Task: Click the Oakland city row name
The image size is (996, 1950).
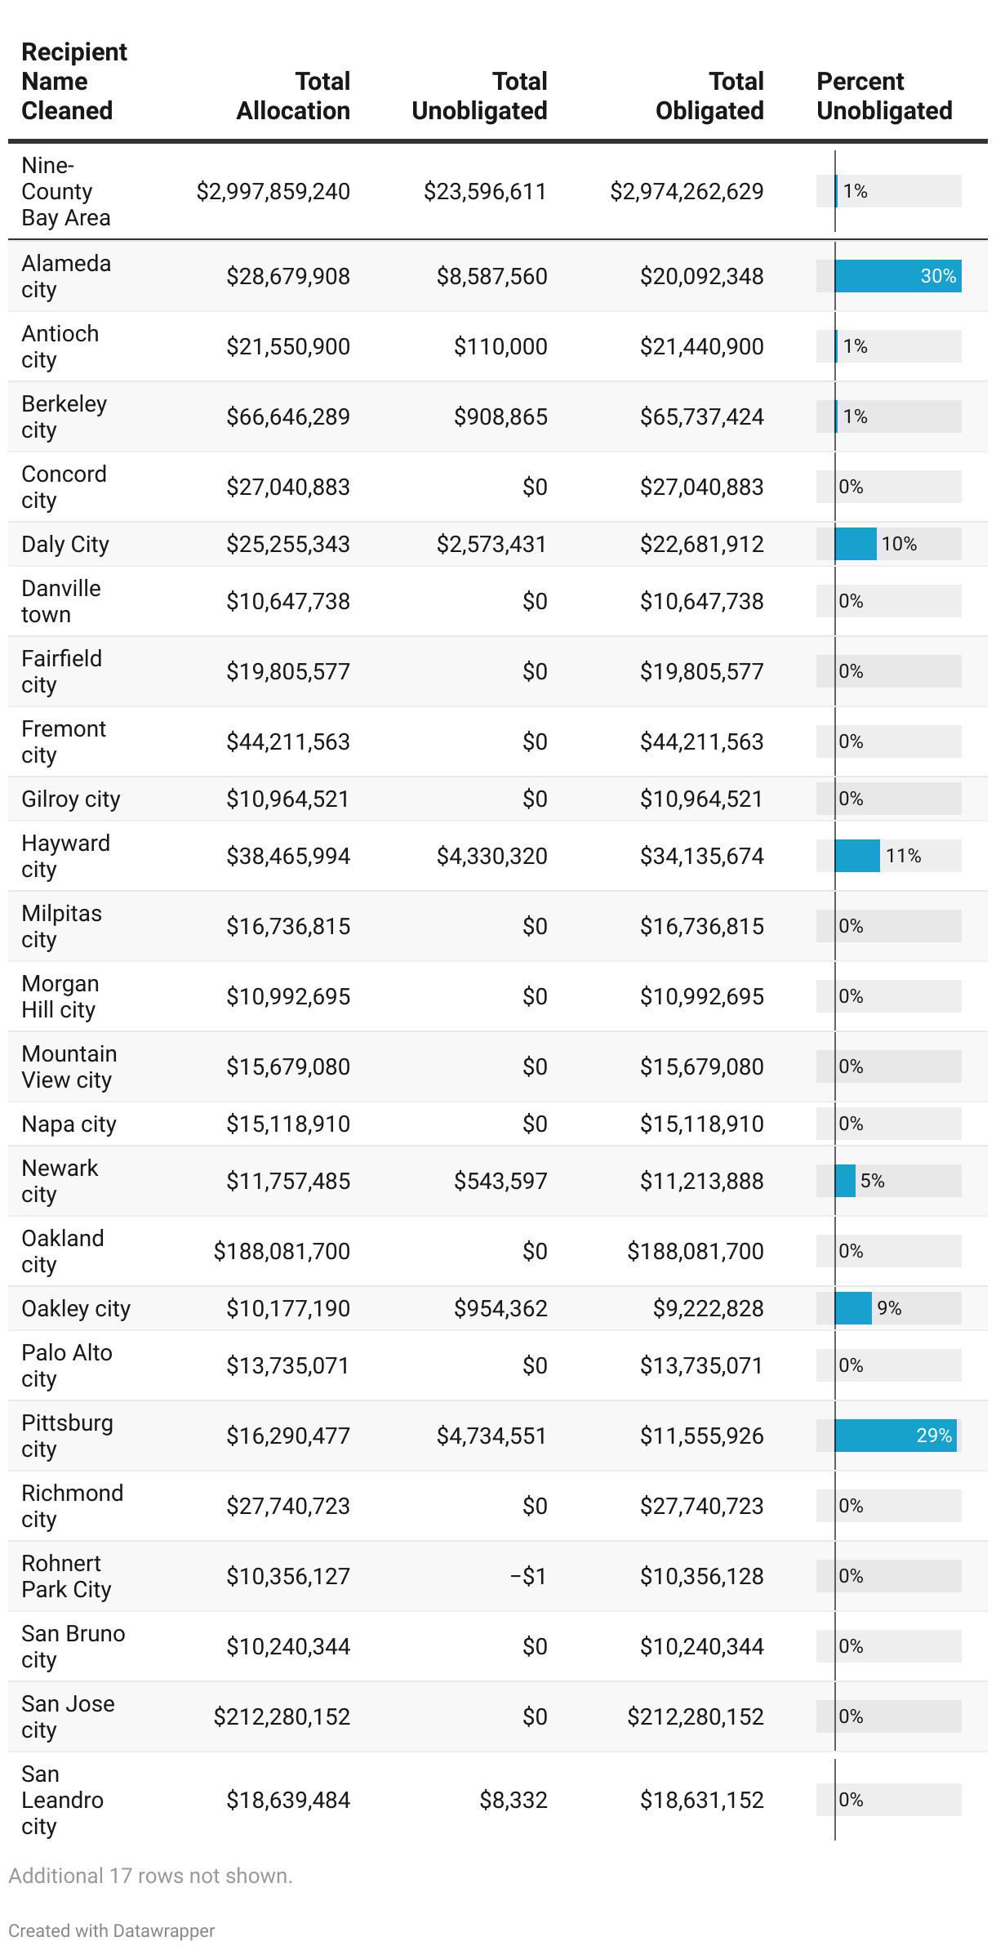Action: (x=62, y=1251)
